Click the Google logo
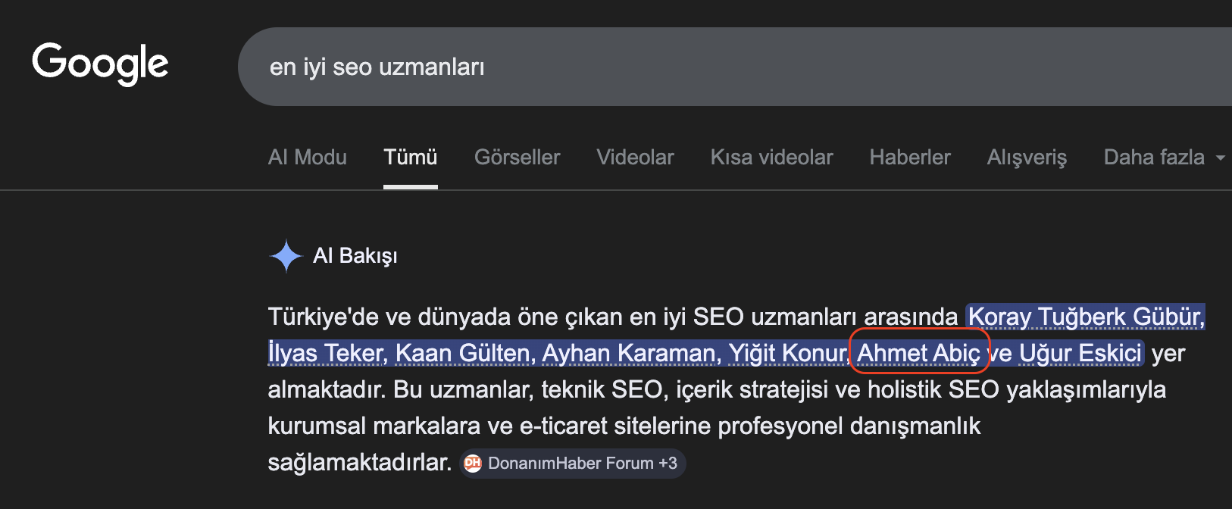Screen dimensions: 1232x509 [100, 64]
